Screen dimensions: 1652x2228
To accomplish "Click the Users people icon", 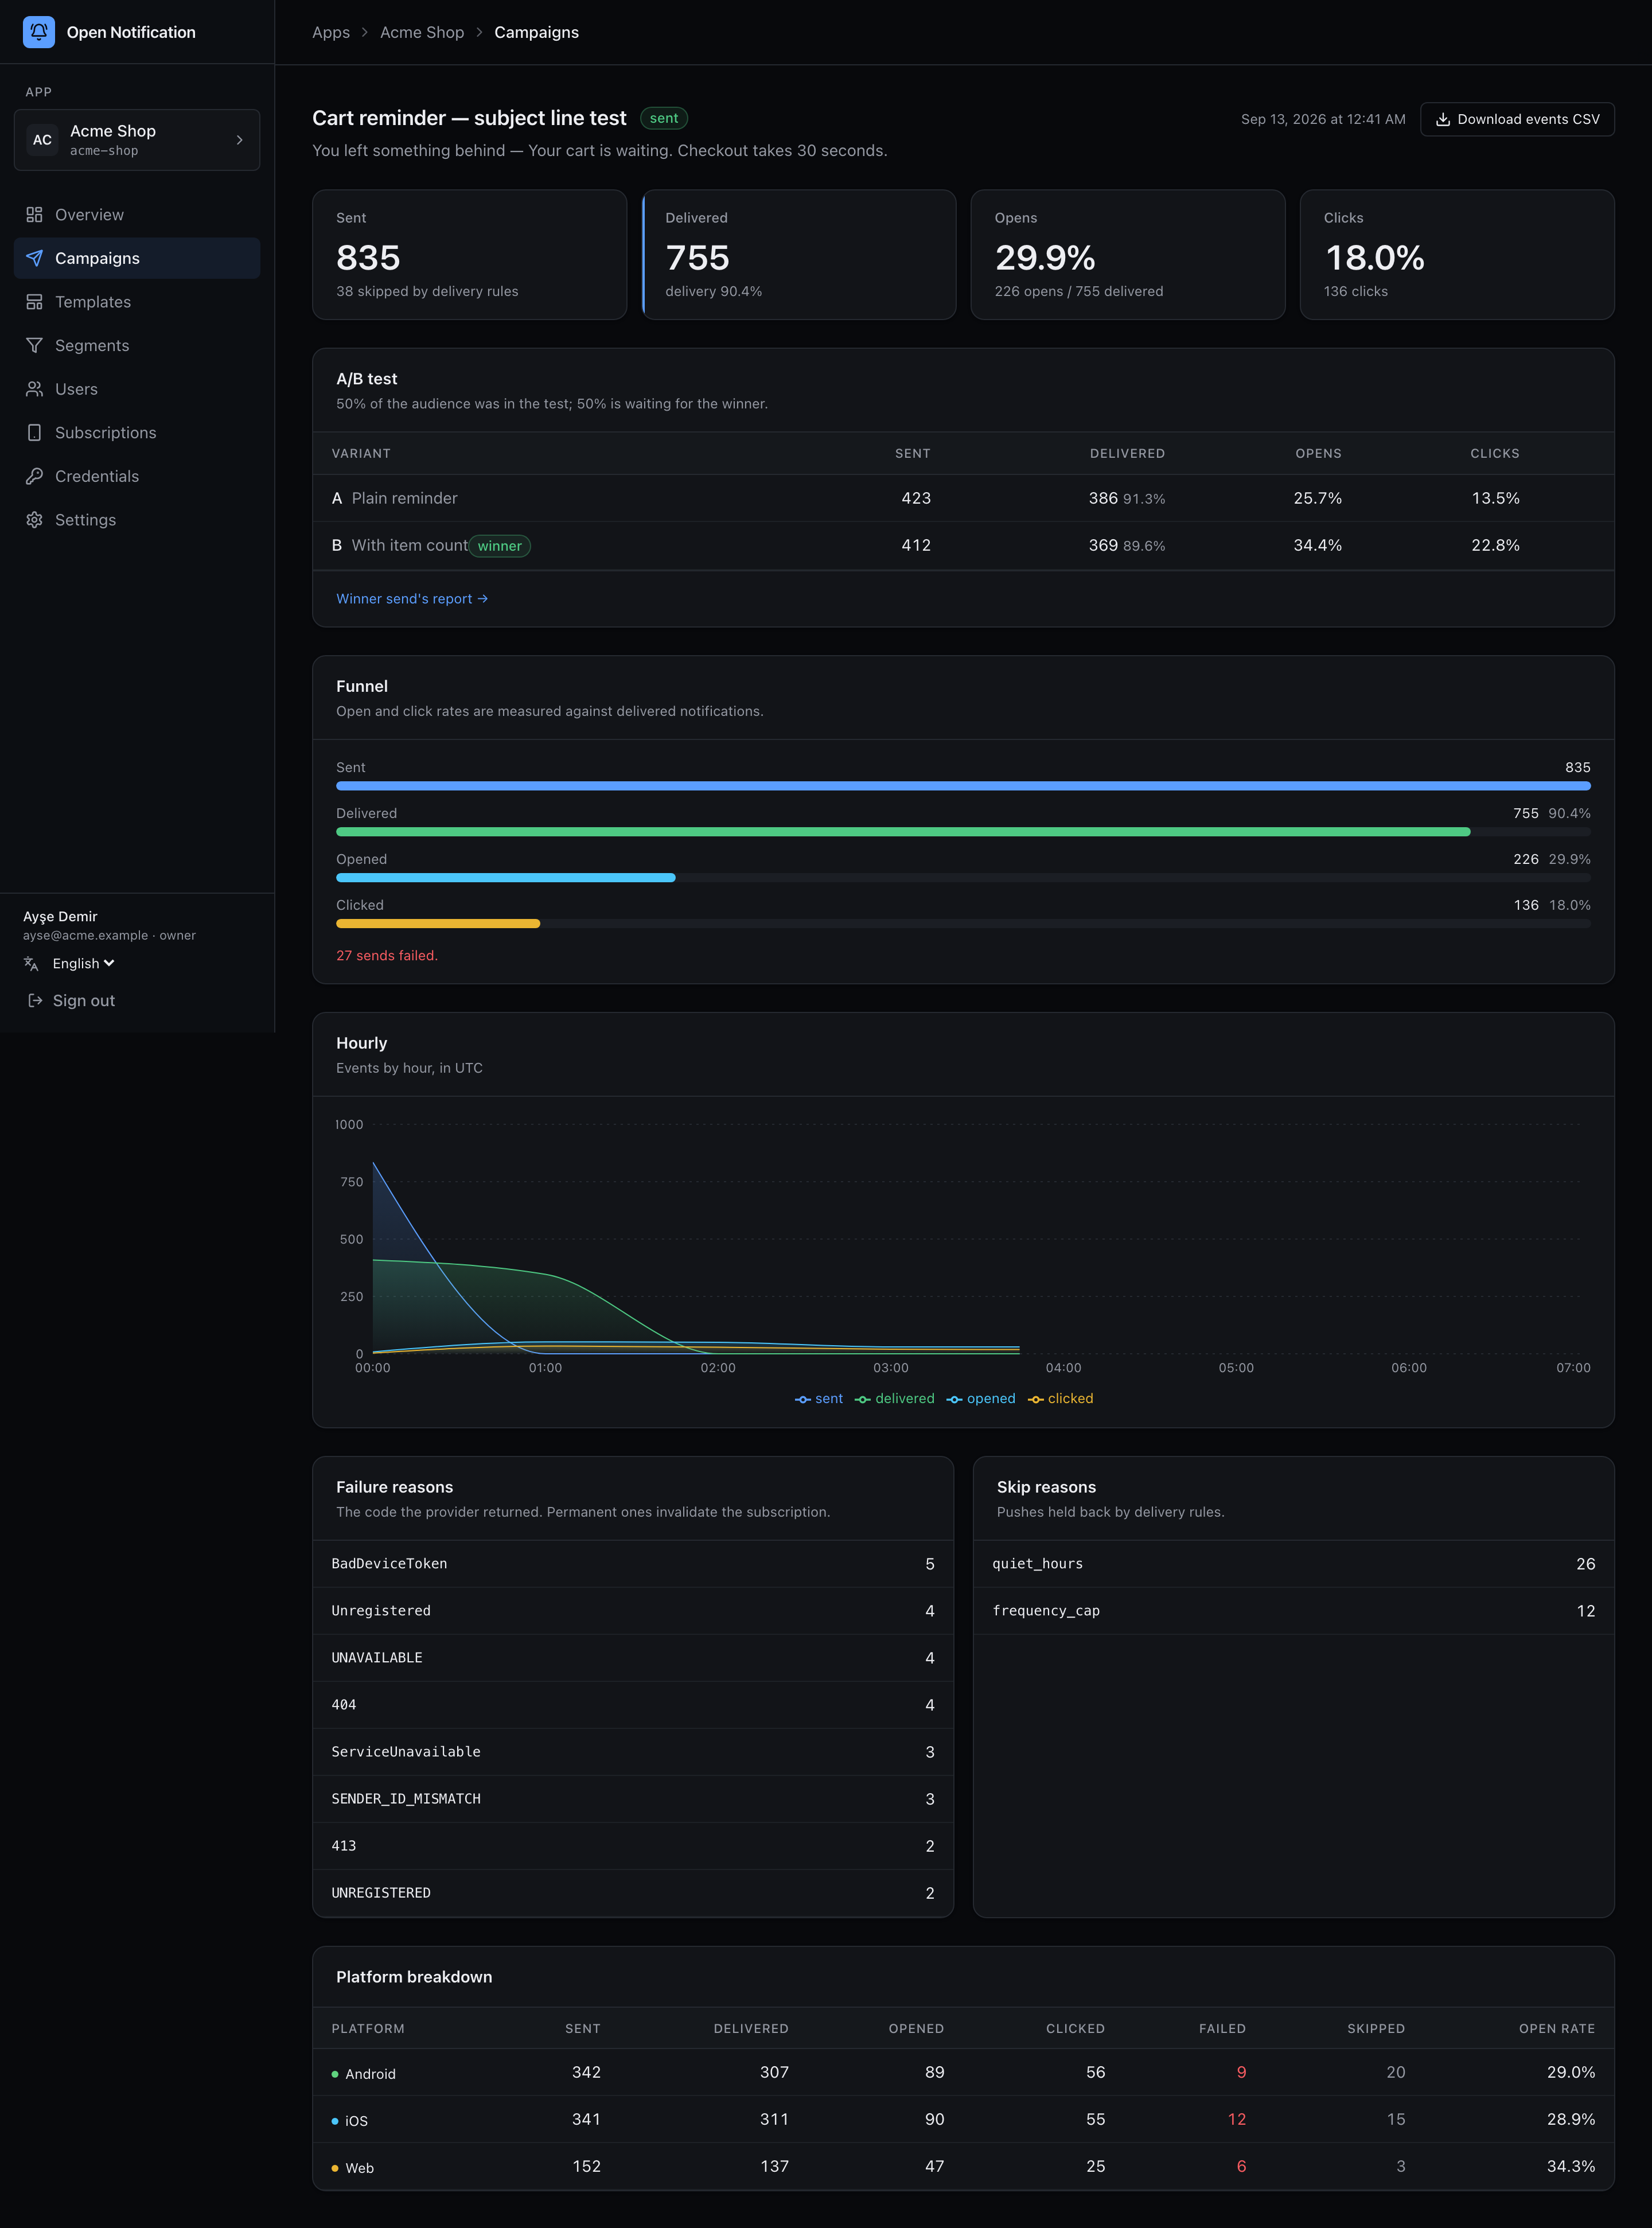I will coord(34,389).
